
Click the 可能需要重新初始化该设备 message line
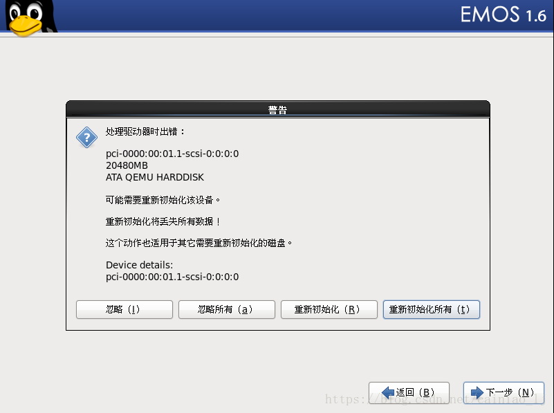point(163,200)
